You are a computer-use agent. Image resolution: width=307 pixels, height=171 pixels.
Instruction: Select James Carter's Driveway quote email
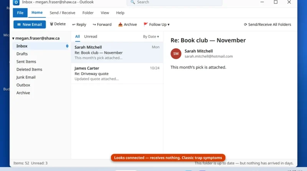[x=117, y=73]
